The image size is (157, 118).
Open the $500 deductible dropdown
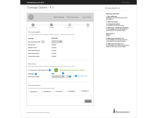pyautogui.click(x=57, y=42)
